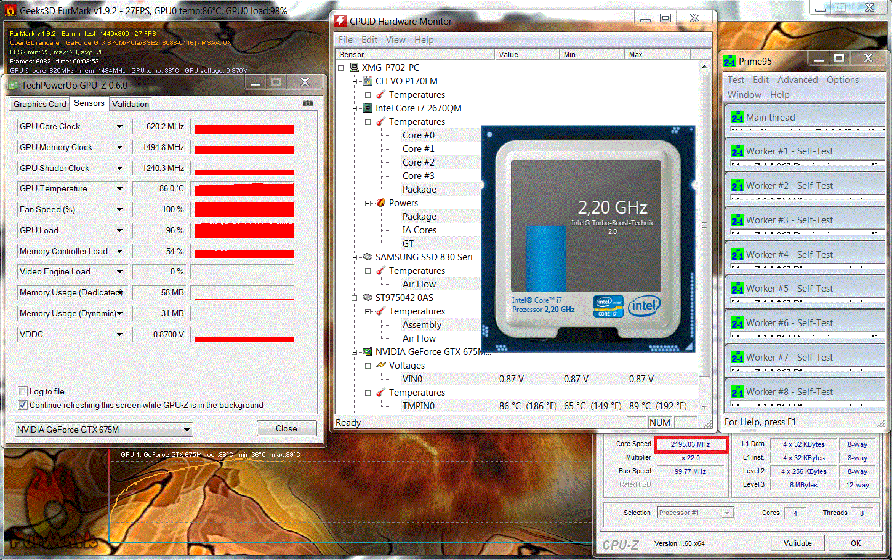Open the Memory Controller Load sensor dropdown
This screenshot has height=560, width=892.
click(x=119, y=251)
